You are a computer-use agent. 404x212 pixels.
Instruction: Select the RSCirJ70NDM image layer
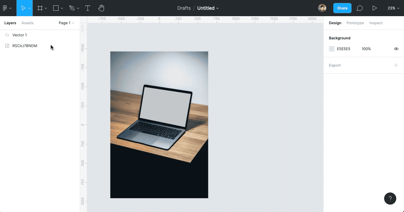pyautogui.click(x=25, y=45)
